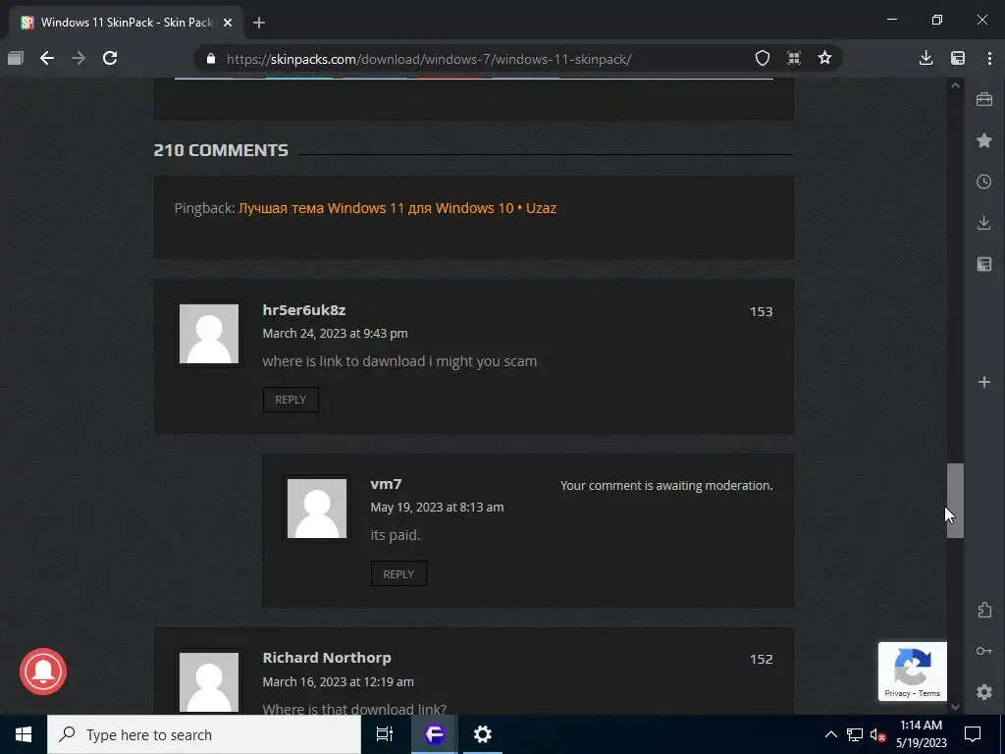Open downloads from the toolbar download icon
Viewport: 1005px width, 754px height.
pos(926,58)
